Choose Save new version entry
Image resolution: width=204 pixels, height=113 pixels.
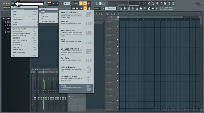click(x=25, y=19)
